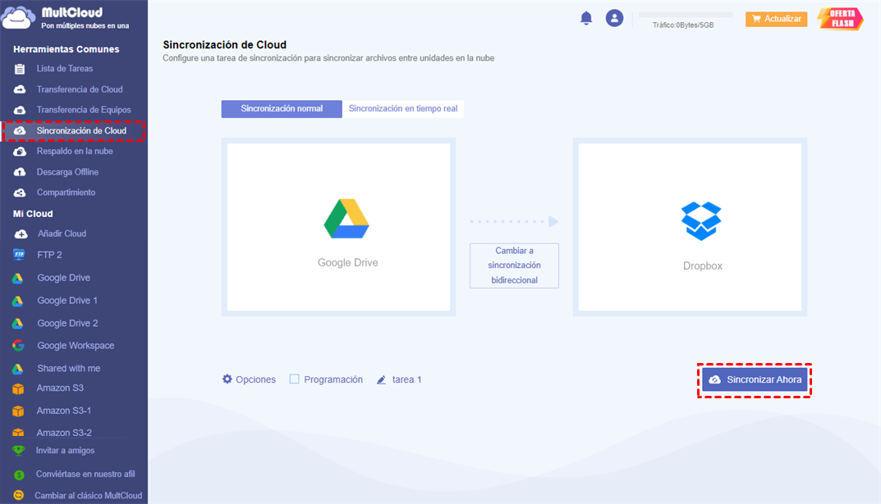
Task: Click Conviértase en nuestro afil link
Action: pyautogui.click(x=85, y=474)
